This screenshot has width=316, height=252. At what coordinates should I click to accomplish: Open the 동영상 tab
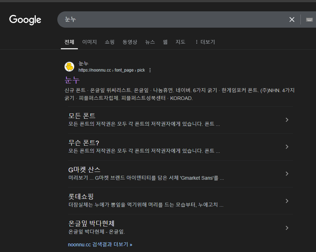[x=130, y=42]
